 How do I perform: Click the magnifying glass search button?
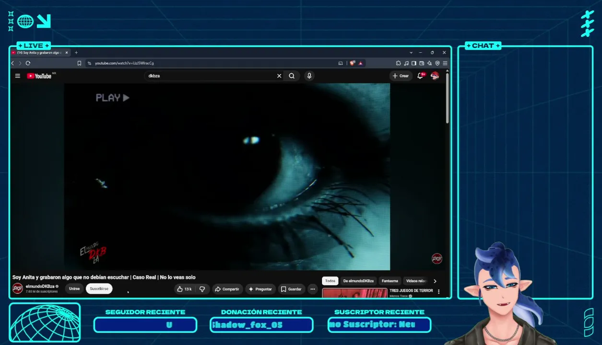[x=292, y=76]
